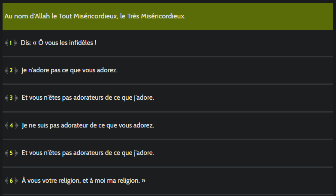
Task: Click the left ornament beside verse 1 number
Action: [x=6, y=43]
